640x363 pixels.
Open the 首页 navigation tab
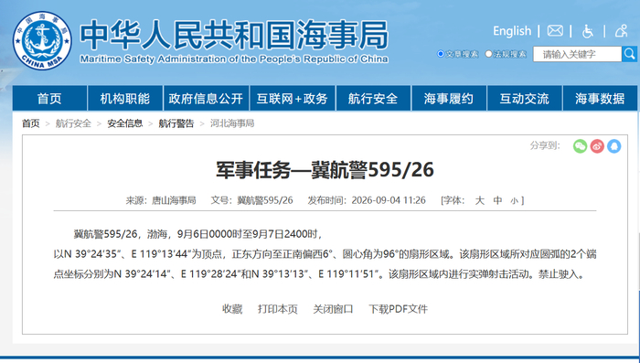click(x=49, y=99)
